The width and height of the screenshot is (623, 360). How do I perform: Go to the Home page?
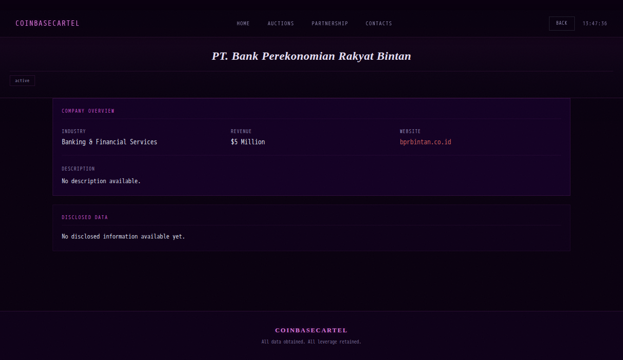[243, 23]
